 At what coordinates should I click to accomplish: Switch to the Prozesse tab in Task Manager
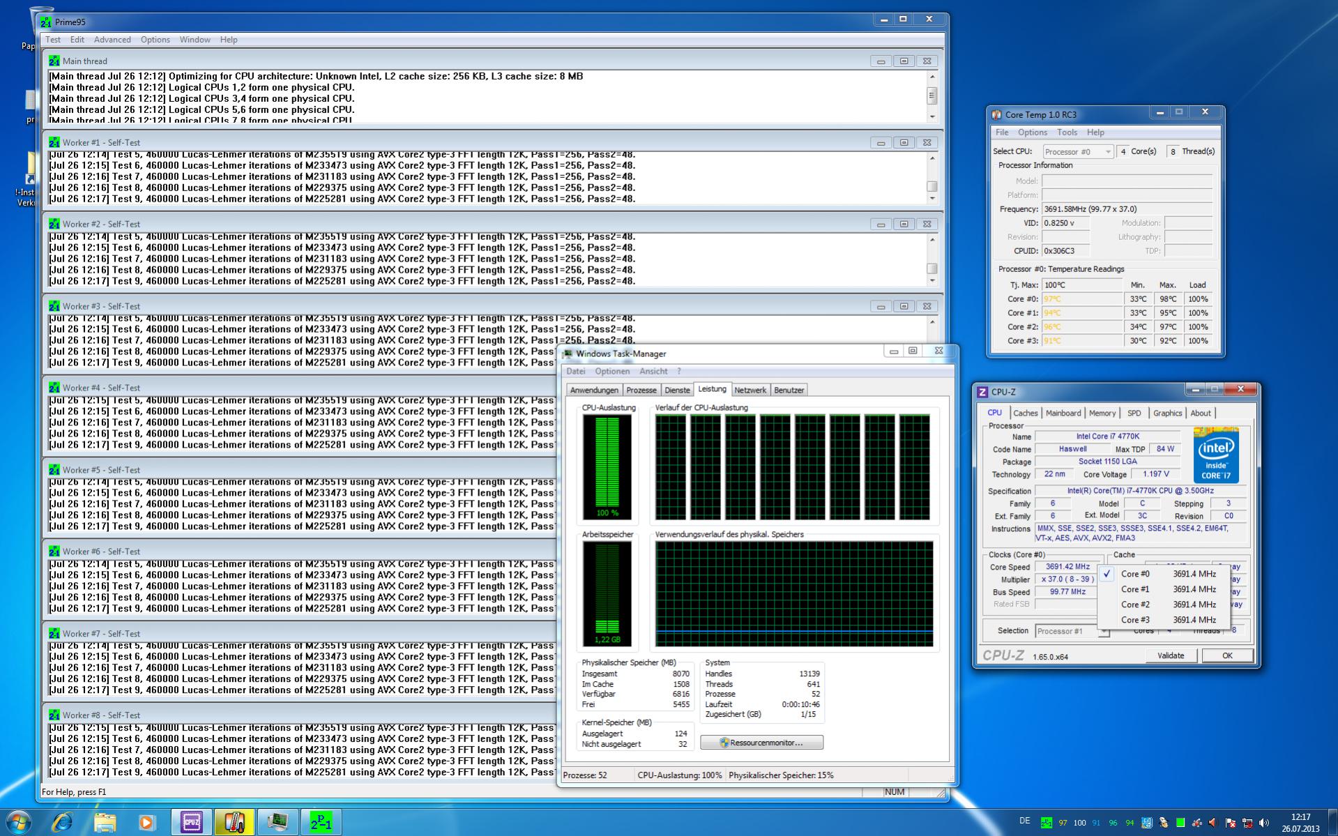(641, 390)
